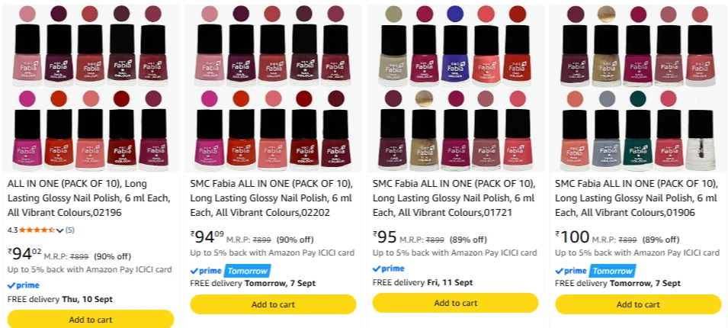Add the ₹100 nail polish pack to cart
The image size is (728, 328).
pos(638,304)
